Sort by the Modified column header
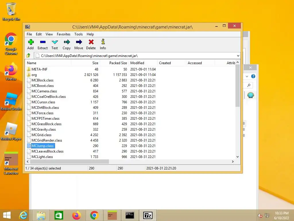Screen dimensions: 294x221 143,63
